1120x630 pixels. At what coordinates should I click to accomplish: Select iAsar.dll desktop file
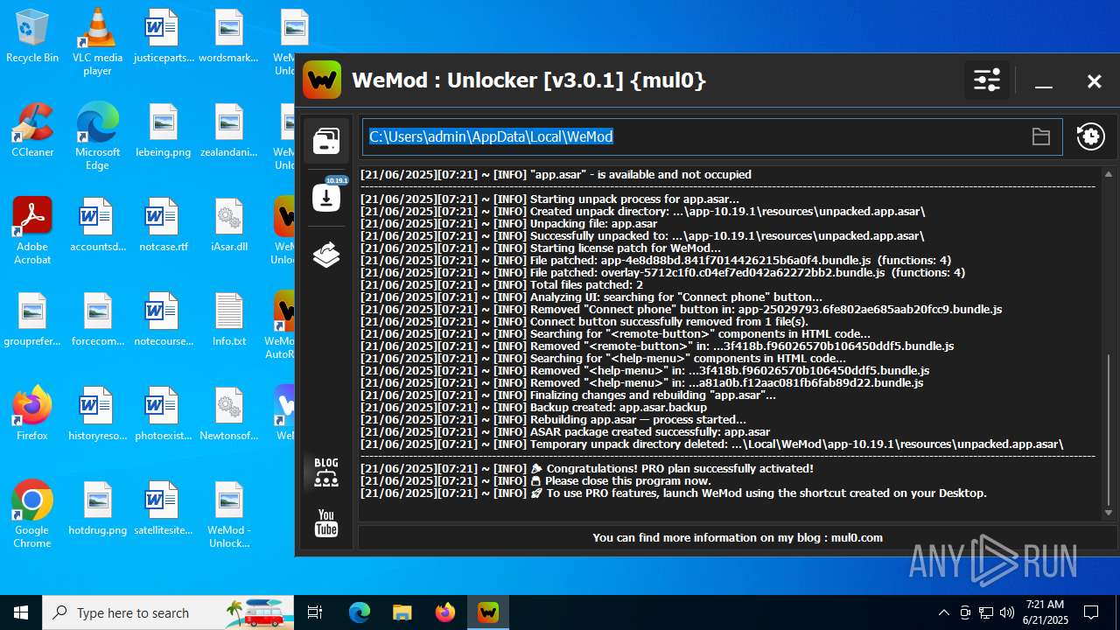click(x=228, y=227)
